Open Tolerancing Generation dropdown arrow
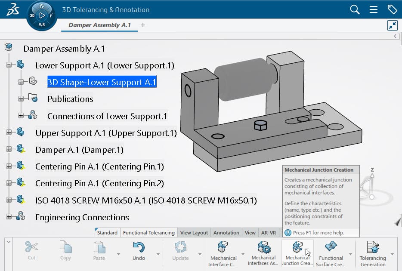This screenshot has width=402, height=271. click(392, 254)
